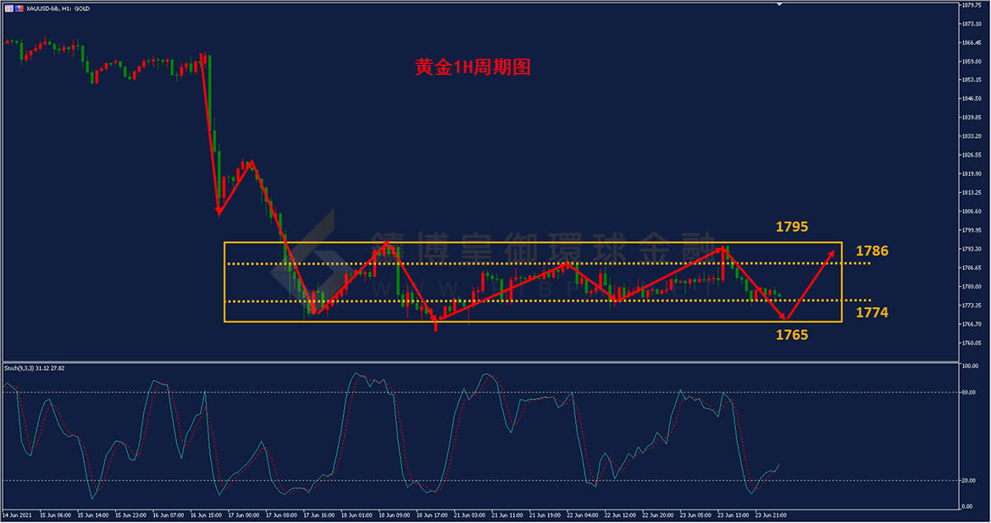
Task: Select the 1786 yellow price label
Action: [x=872, y=250]
